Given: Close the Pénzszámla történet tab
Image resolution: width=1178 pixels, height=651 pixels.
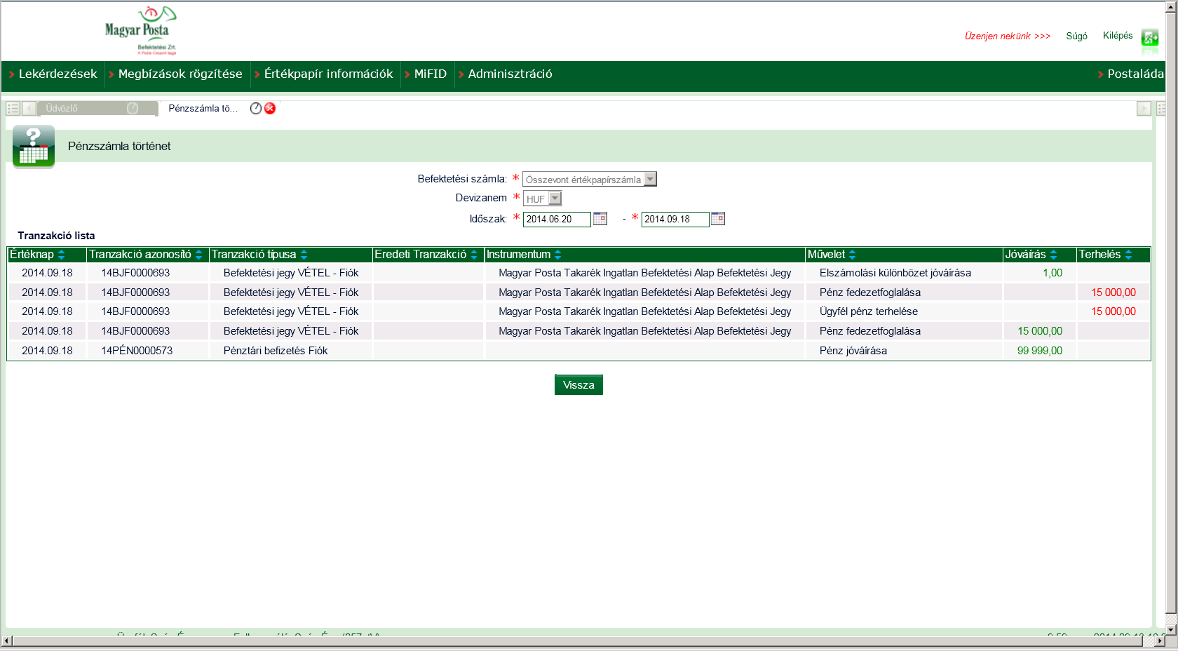Looking at the screenshot, I should 270,108.
